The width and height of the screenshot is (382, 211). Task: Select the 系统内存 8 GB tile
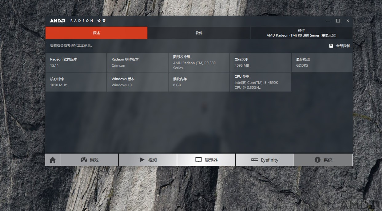199,82
